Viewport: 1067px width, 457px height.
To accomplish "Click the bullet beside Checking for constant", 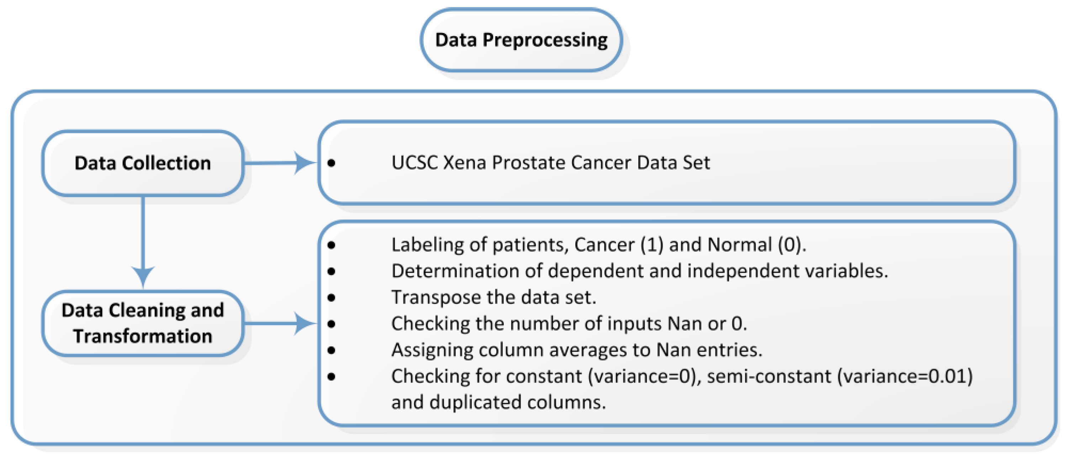I will click(x=331, y=377).
